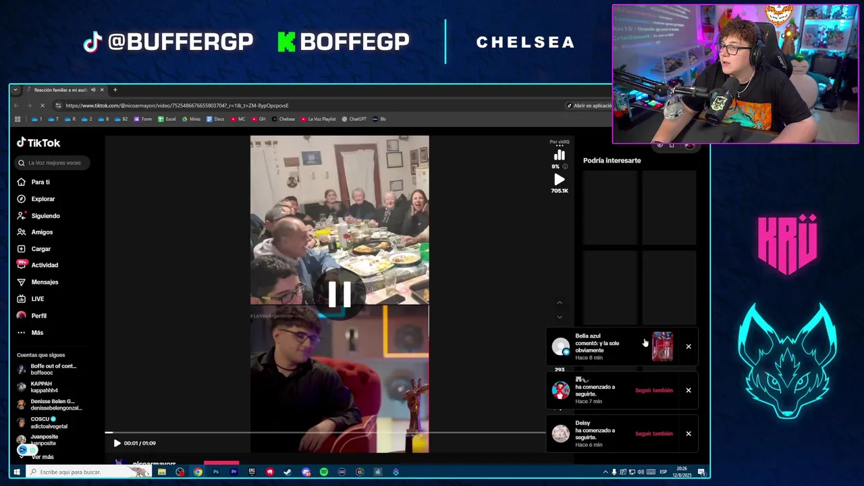Open Denisse Belen followed account
The height and width of the screenshot is (486, 864).
[x=49, y=404]
